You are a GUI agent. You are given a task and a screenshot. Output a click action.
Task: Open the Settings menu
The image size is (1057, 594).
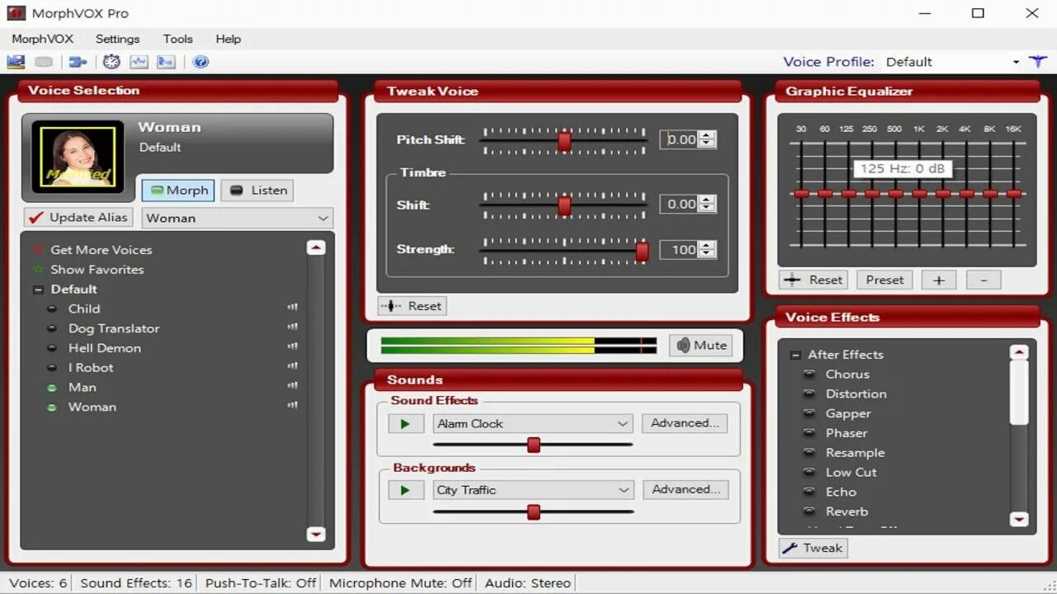(x=117, y=39)
